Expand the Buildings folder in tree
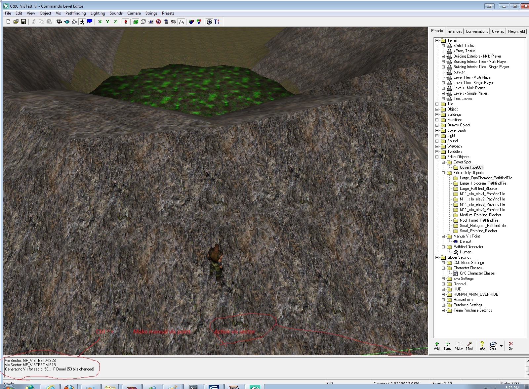 click(x=437, y=114)
